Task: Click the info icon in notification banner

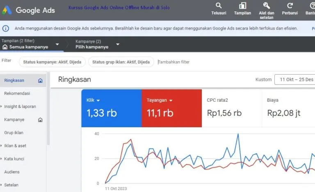Action: pos(6,28)
